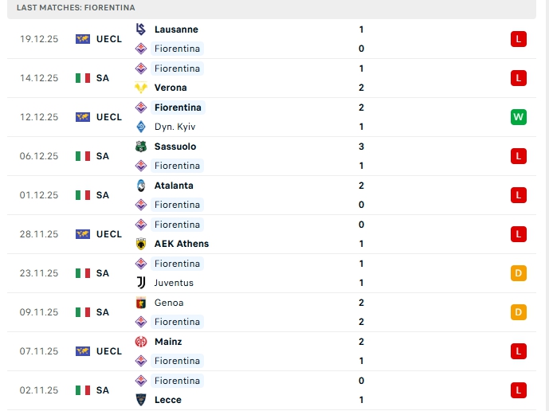549x411 pixels.
Task: Click the Last Matches: Fiorentina header
Action: click(76, 7)
